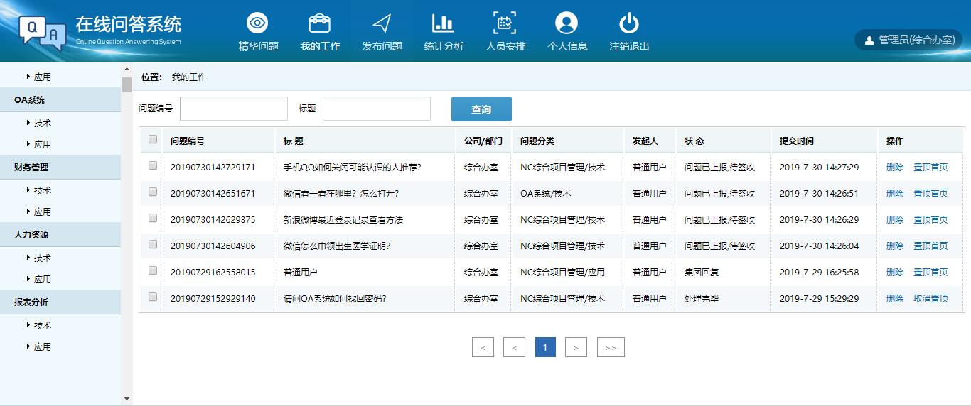Expand 技术 under OA系统 in sidebar

coord(42,123)
